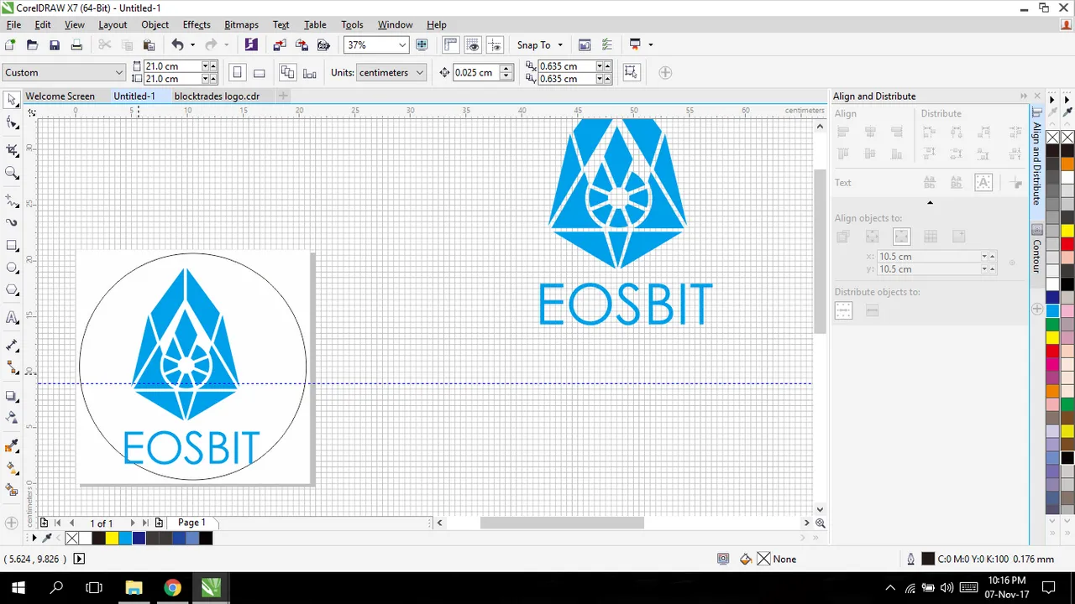Toggle Show Grid button
1075x604 pixels.
coord(473,45)
